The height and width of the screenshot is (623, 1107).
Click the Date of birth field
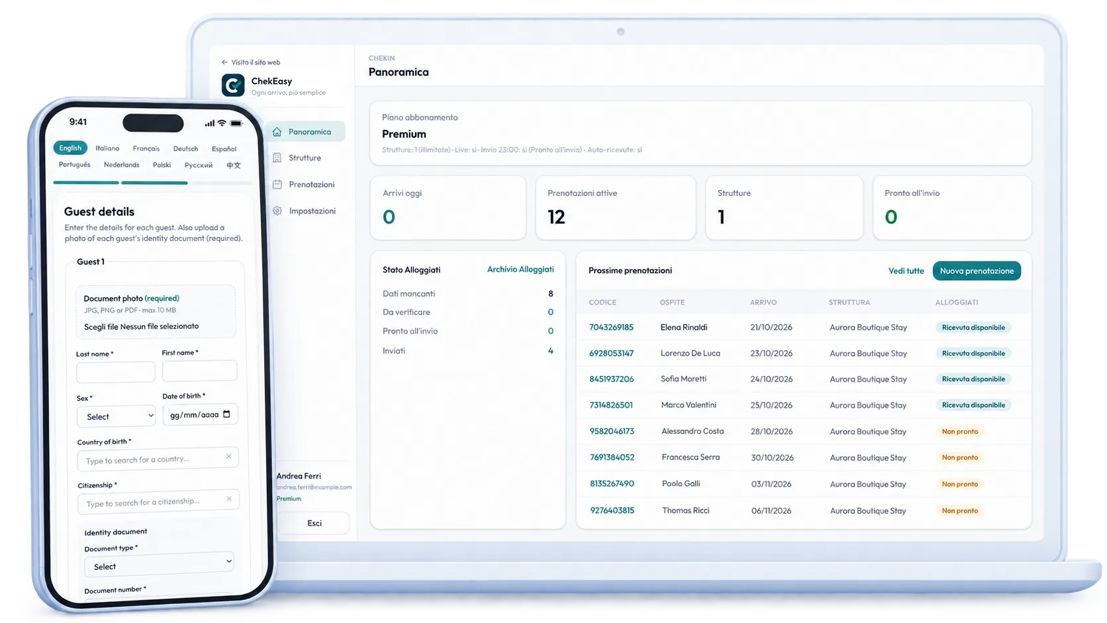tap(200, 414)
